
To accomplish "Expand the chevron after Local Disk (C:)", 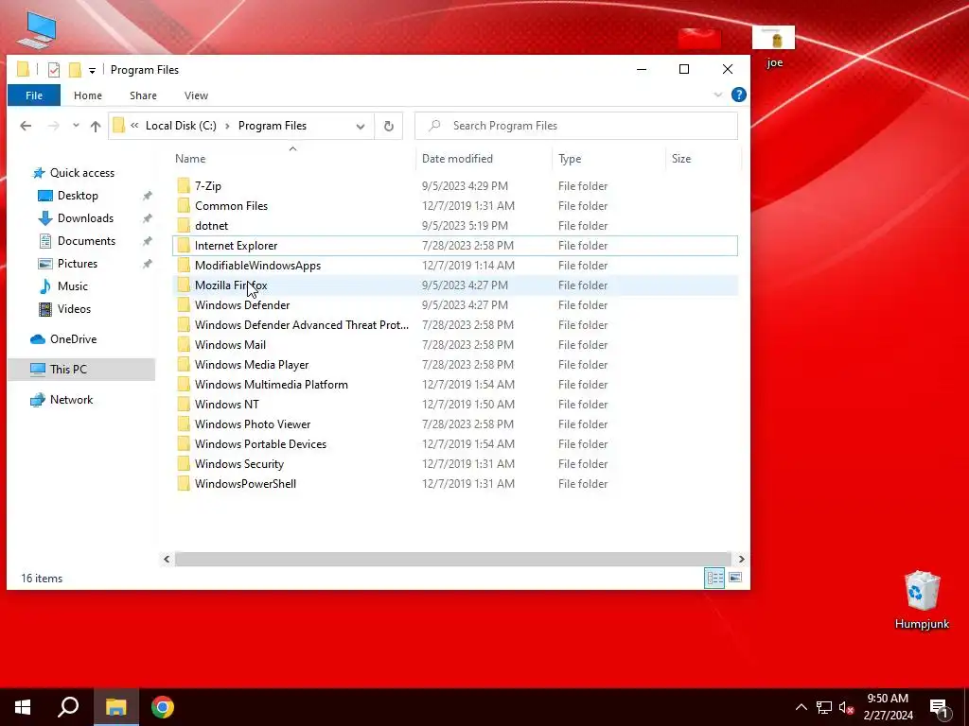I will (x=227, y=126).
